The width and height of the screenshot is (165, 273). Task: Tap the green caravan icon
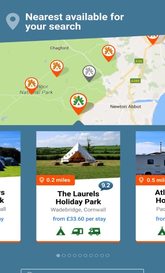[x=77, y=232]
